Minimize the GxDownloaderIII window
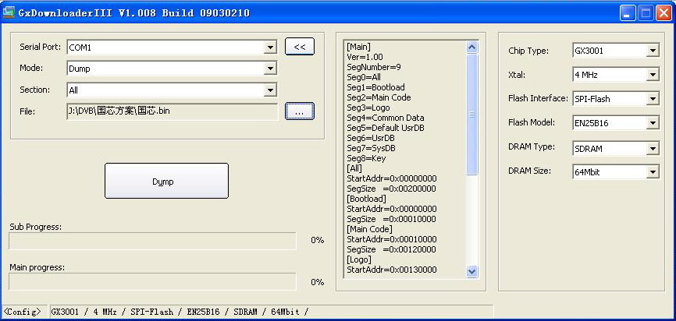The height and width of the screenshot is (321, 676). (628, 13)
